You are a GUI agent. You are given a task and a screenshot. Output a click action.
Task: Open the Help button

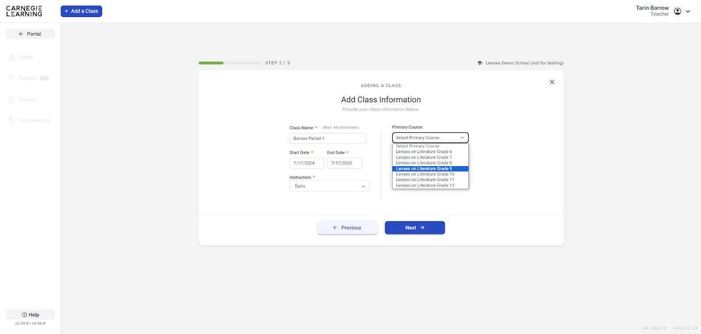30,315
